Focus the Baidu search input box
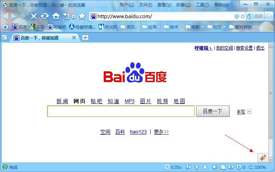Image resolution: width=275 pixels, height=172 pixels. (x=121, y=112)
